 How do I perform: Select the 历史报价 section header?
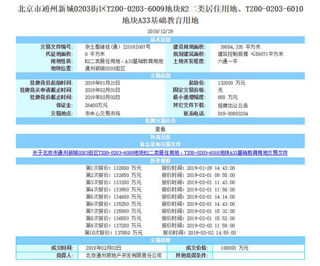pyautogui.click(x=160, y=160)
